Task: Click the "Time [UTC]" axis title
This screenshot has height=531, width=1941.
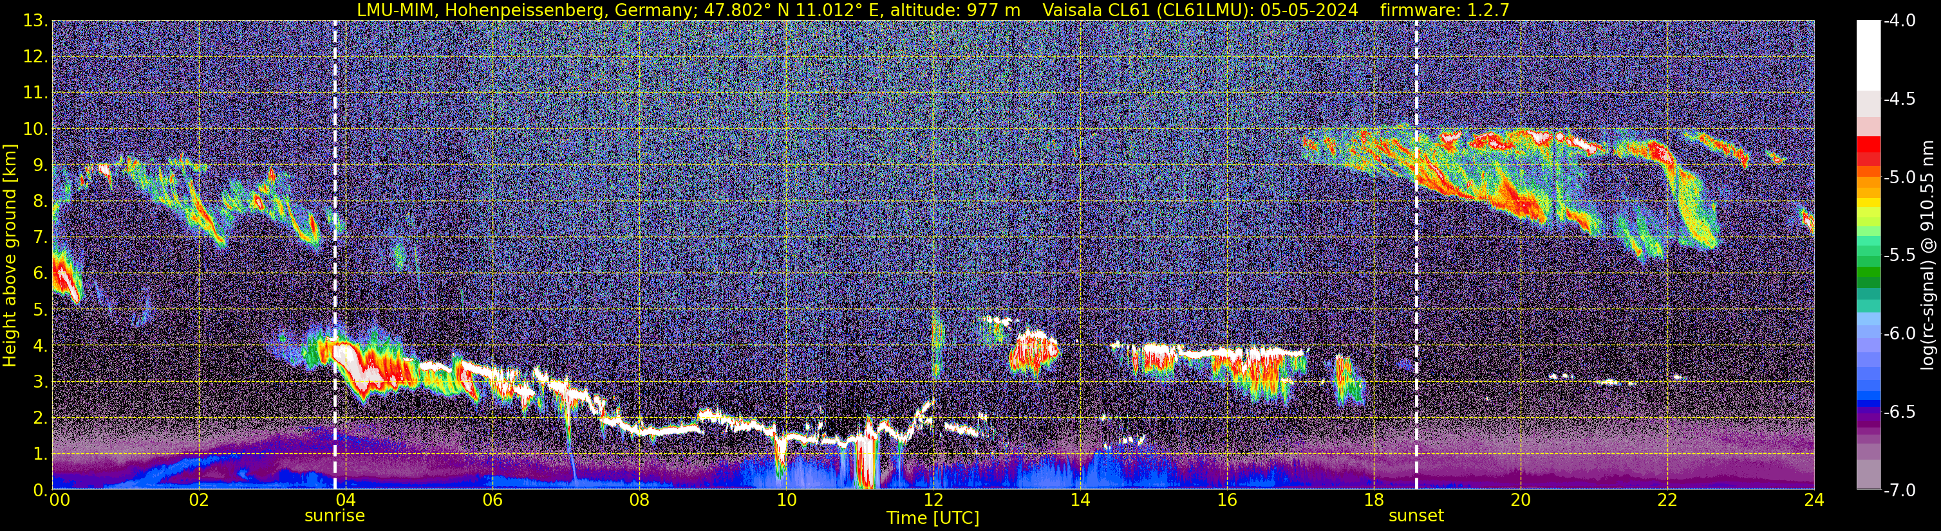Action: coord(933,518)
